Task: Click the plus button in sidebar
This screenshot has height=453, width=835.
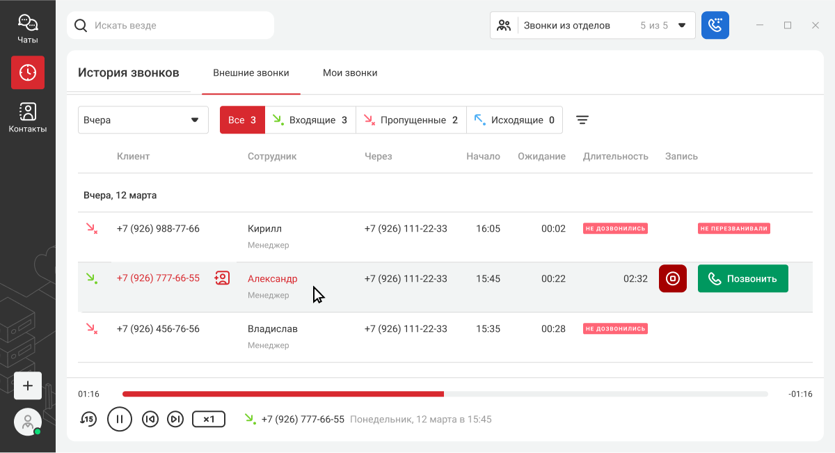Action: [28, 386]
